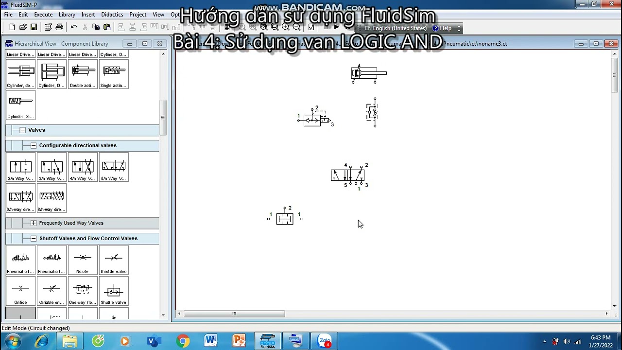Click the Undo toolbar icon
Image resolution: width=622 pixels, height=350 pixels.
tap(74, 27)
